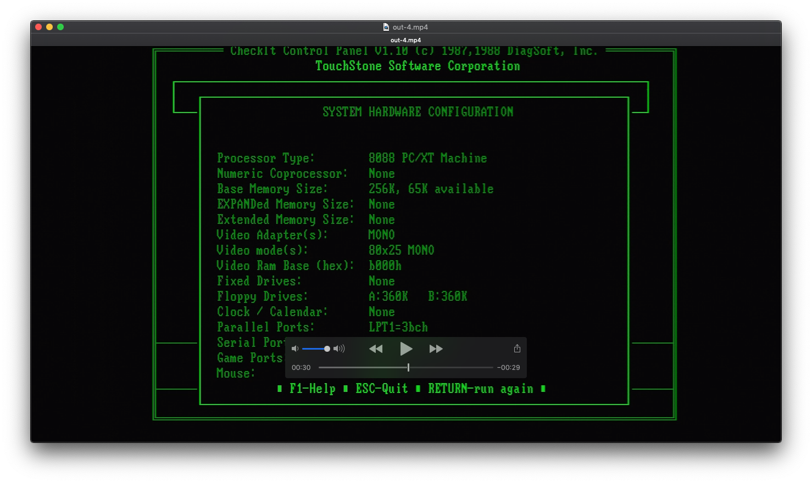The image size is (812, 483).
Task: Click the RETURN-run again text
Action: click(x=481, y=389)
